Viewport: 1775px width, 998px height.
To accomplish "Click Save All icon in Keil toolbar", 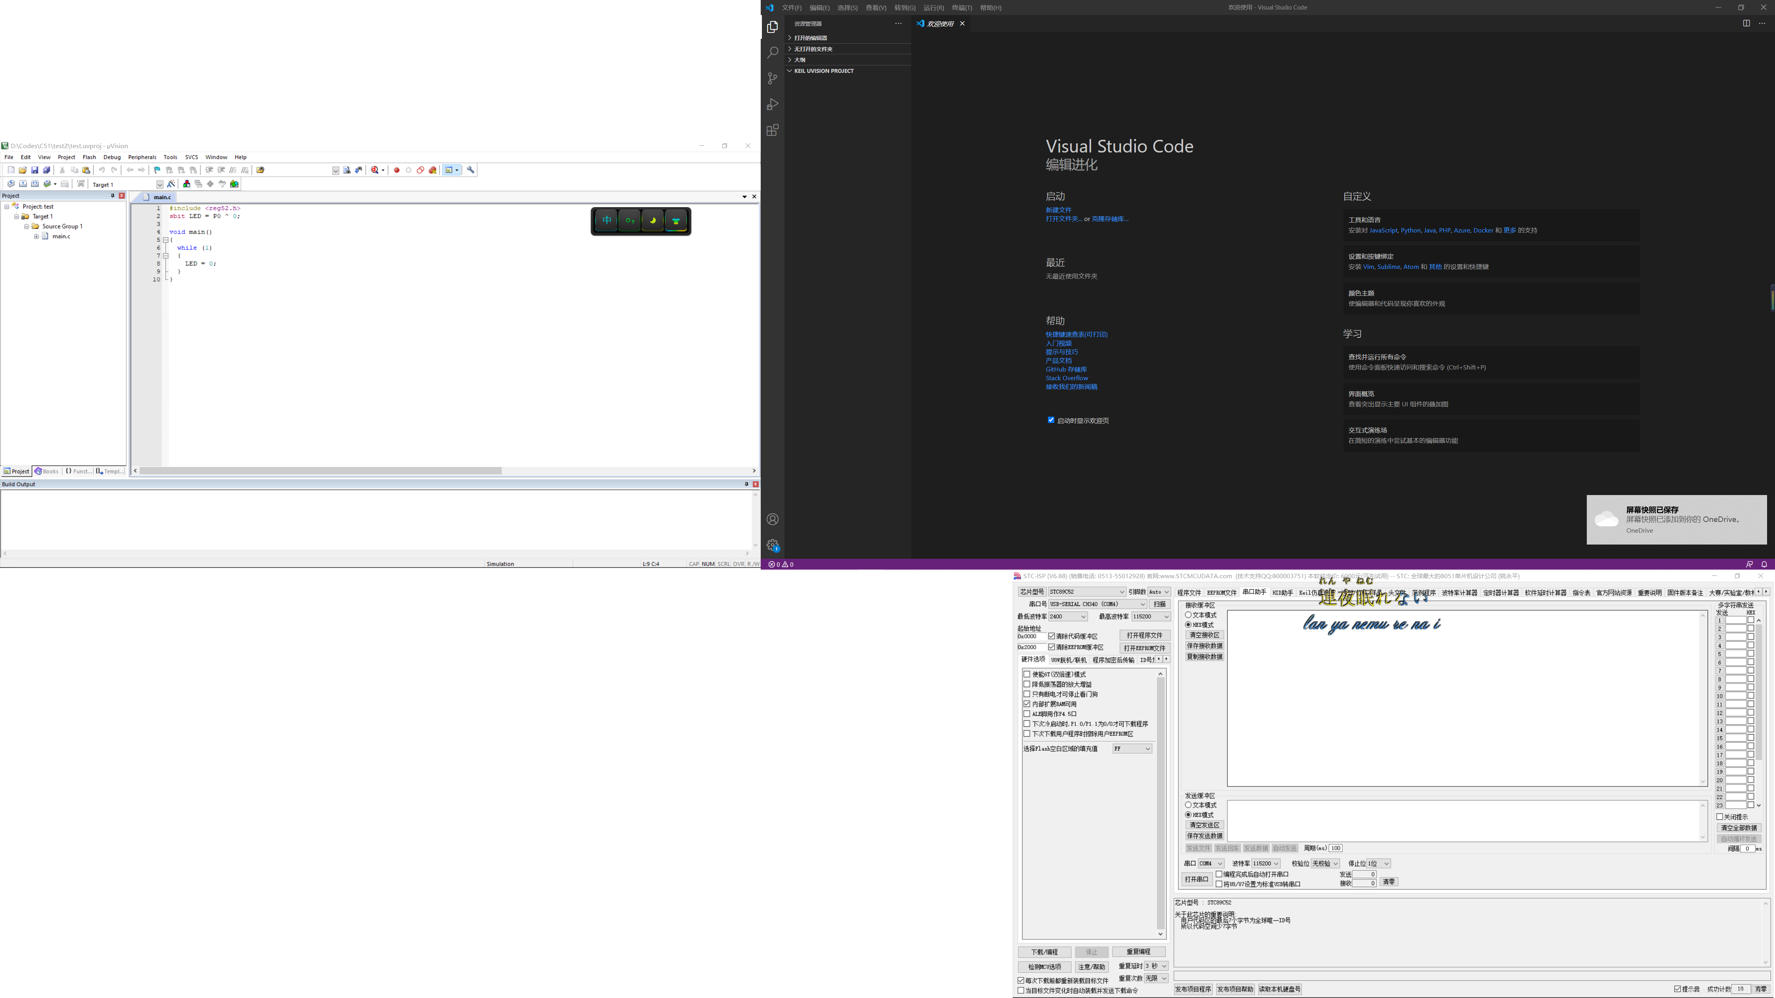I will pyautogui.click(x=47, y=170).
